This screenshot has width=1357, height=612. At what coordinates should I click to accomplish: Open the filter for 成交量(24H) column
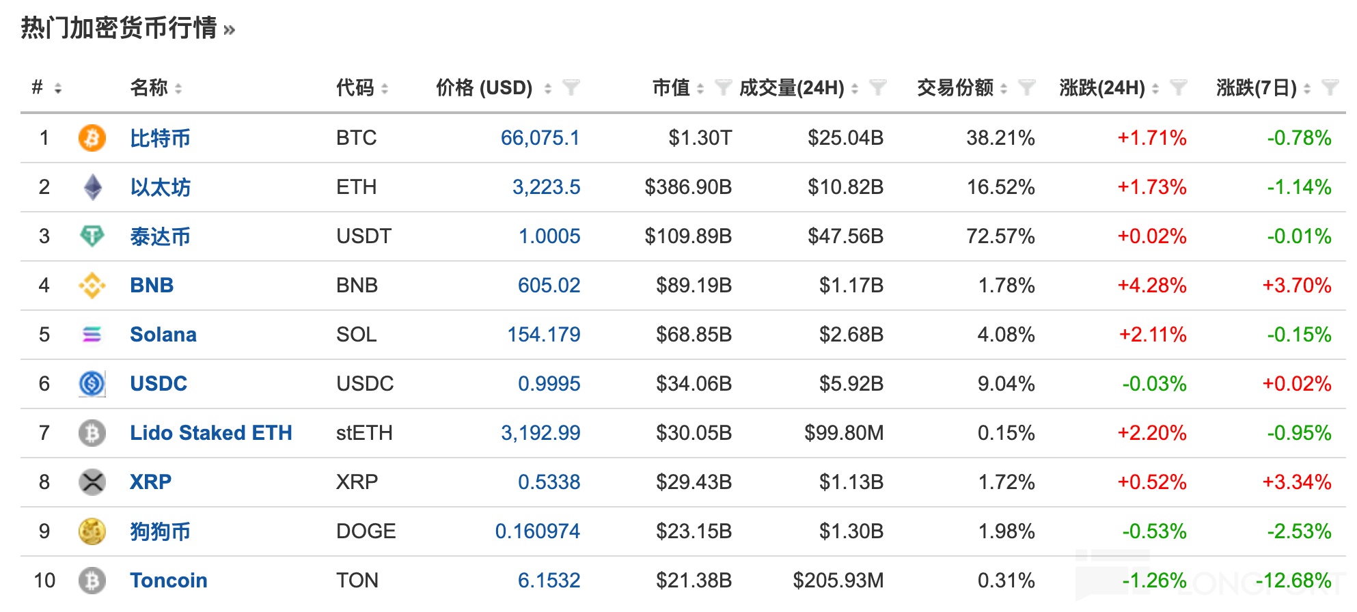[878, 87]
